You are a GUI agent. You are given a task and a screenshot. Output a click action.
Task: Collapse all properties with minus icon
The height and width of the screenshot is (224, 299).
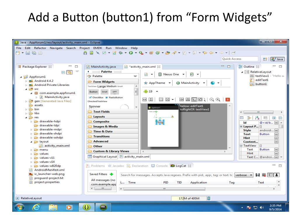pos(280,118)
